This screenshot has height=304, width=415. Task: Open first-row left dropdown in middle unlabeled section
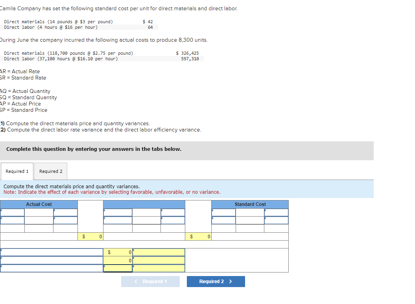[118, 212]
